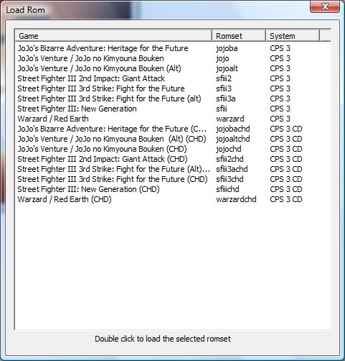The width and height of the screenshot is (345, 361).
Task: Select JoJo's Venture (Alt) jojoalt entry
Action: click(x=173, y=68)
